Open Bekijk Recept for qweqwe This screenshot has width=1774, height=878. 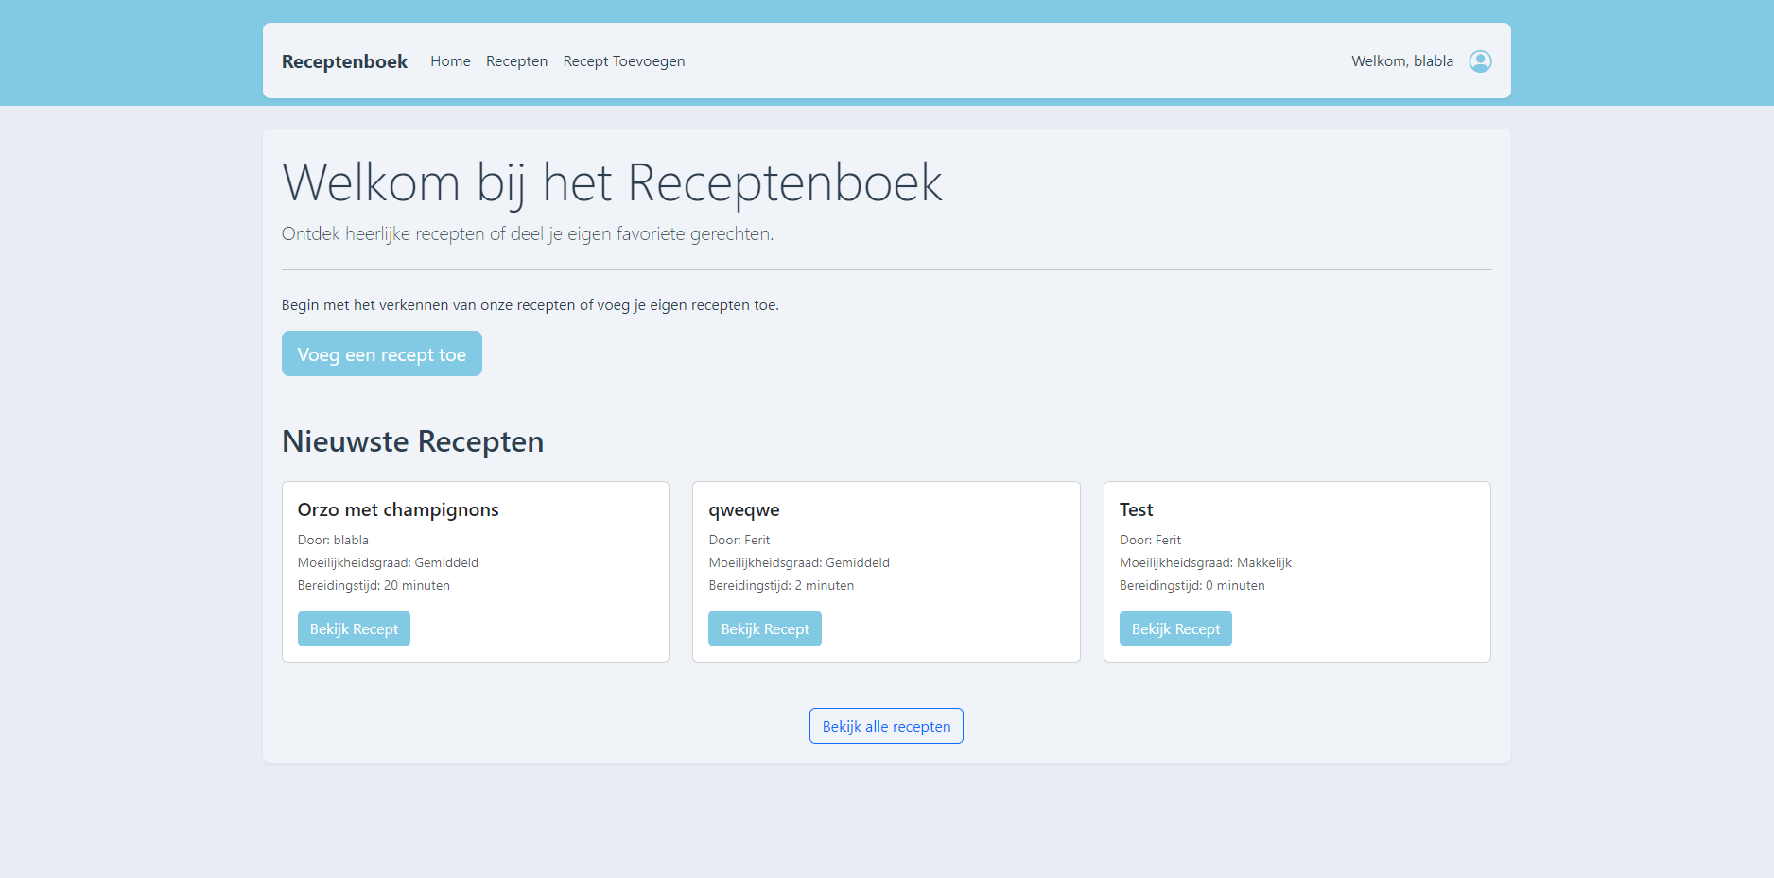coord(764,628)
